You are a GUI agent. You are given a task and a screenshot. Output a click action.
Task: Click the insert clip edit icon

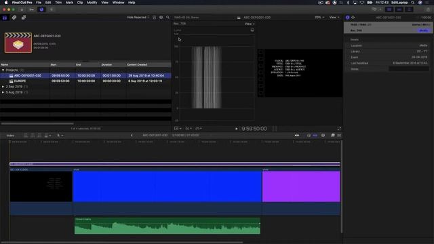coord(33,136)
